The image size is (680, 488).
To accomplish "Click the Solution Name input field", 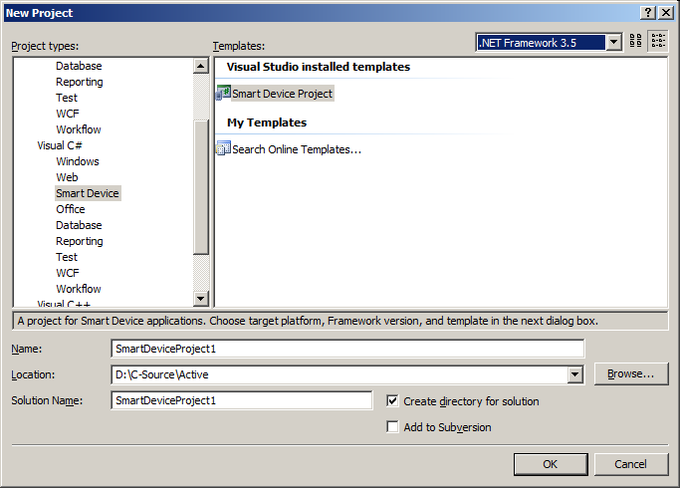I will point(242,400).
